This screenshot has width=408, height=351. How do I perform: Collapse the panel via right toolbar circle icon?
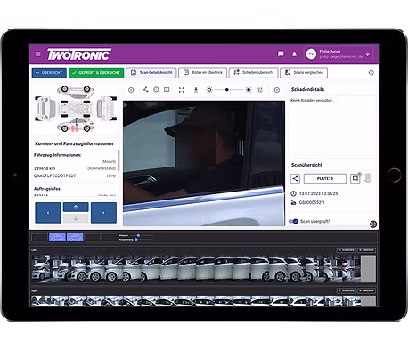point(277,90)
